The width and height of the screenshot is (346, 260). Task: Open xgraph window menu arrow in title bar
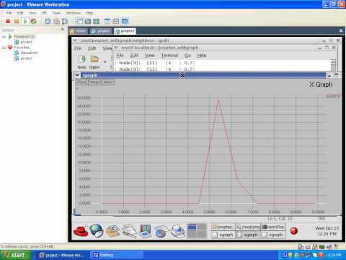(77, 75)
